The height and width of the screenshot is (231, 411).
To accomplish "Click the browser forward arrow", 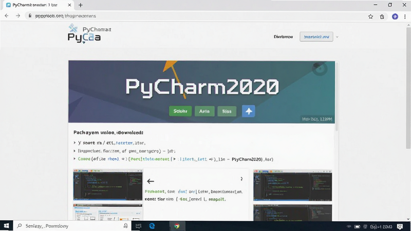I will pos(18,16).
